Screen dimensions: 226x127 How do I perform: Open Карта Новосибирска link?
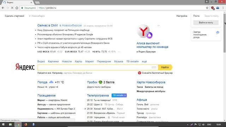(151, 82)
